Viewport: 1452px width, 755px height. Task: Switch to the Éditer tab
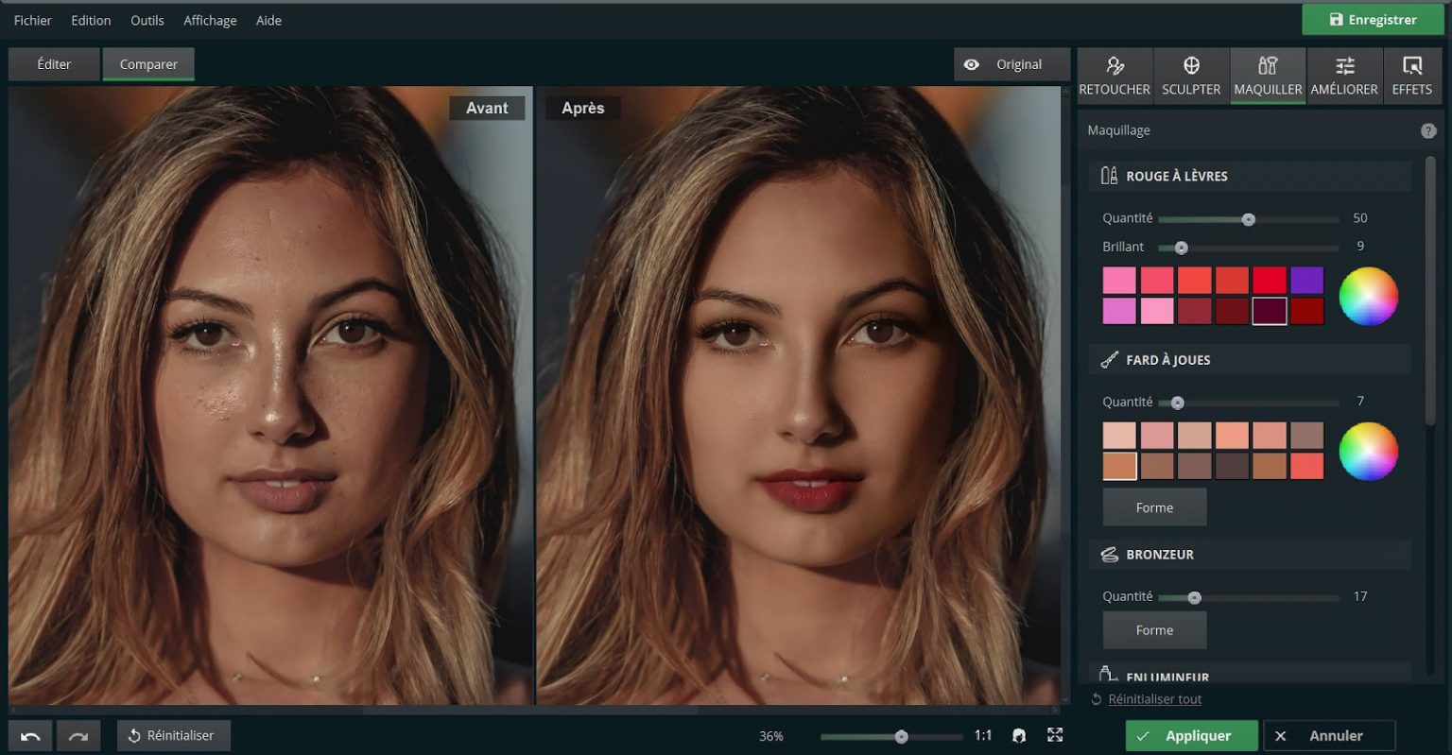point(53,63)
